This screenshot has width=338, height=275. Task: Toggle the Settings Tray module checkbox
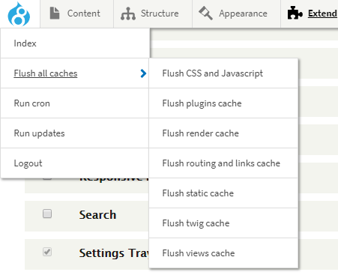coord(47,252)
